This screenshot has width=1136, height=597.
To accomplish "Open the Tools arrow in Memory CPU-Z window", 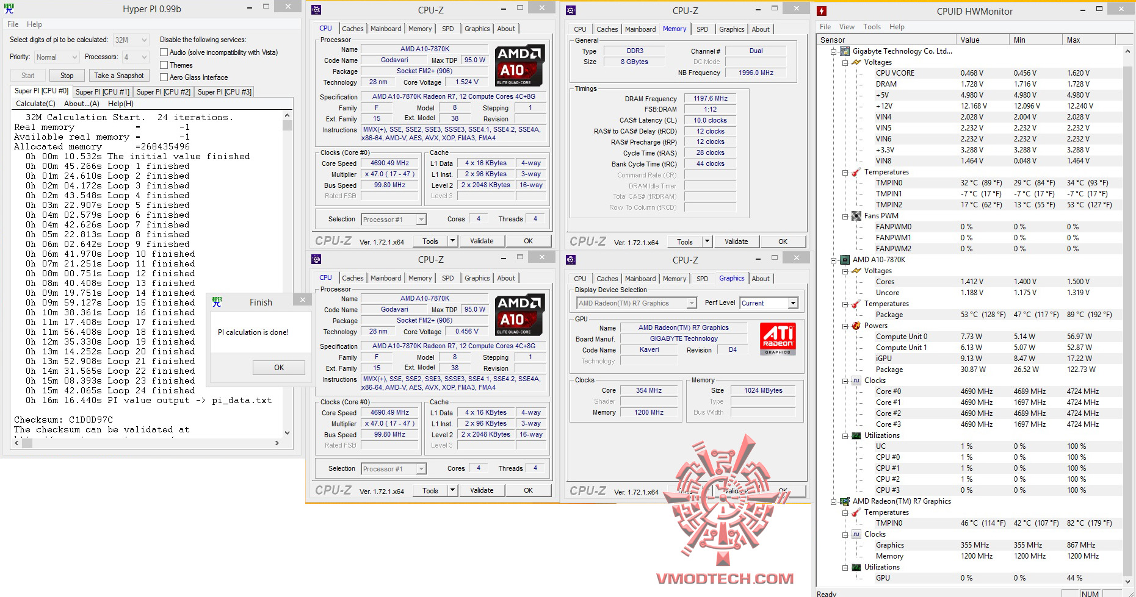I will coord(707,241).
